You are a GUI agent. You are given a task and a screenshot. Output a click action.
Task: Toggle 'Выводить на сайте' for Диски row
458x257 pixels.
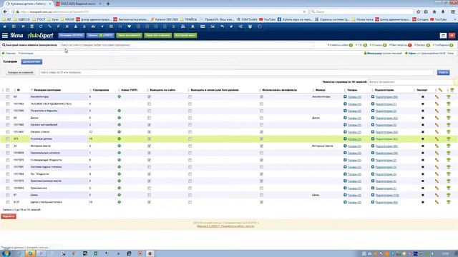150,118
